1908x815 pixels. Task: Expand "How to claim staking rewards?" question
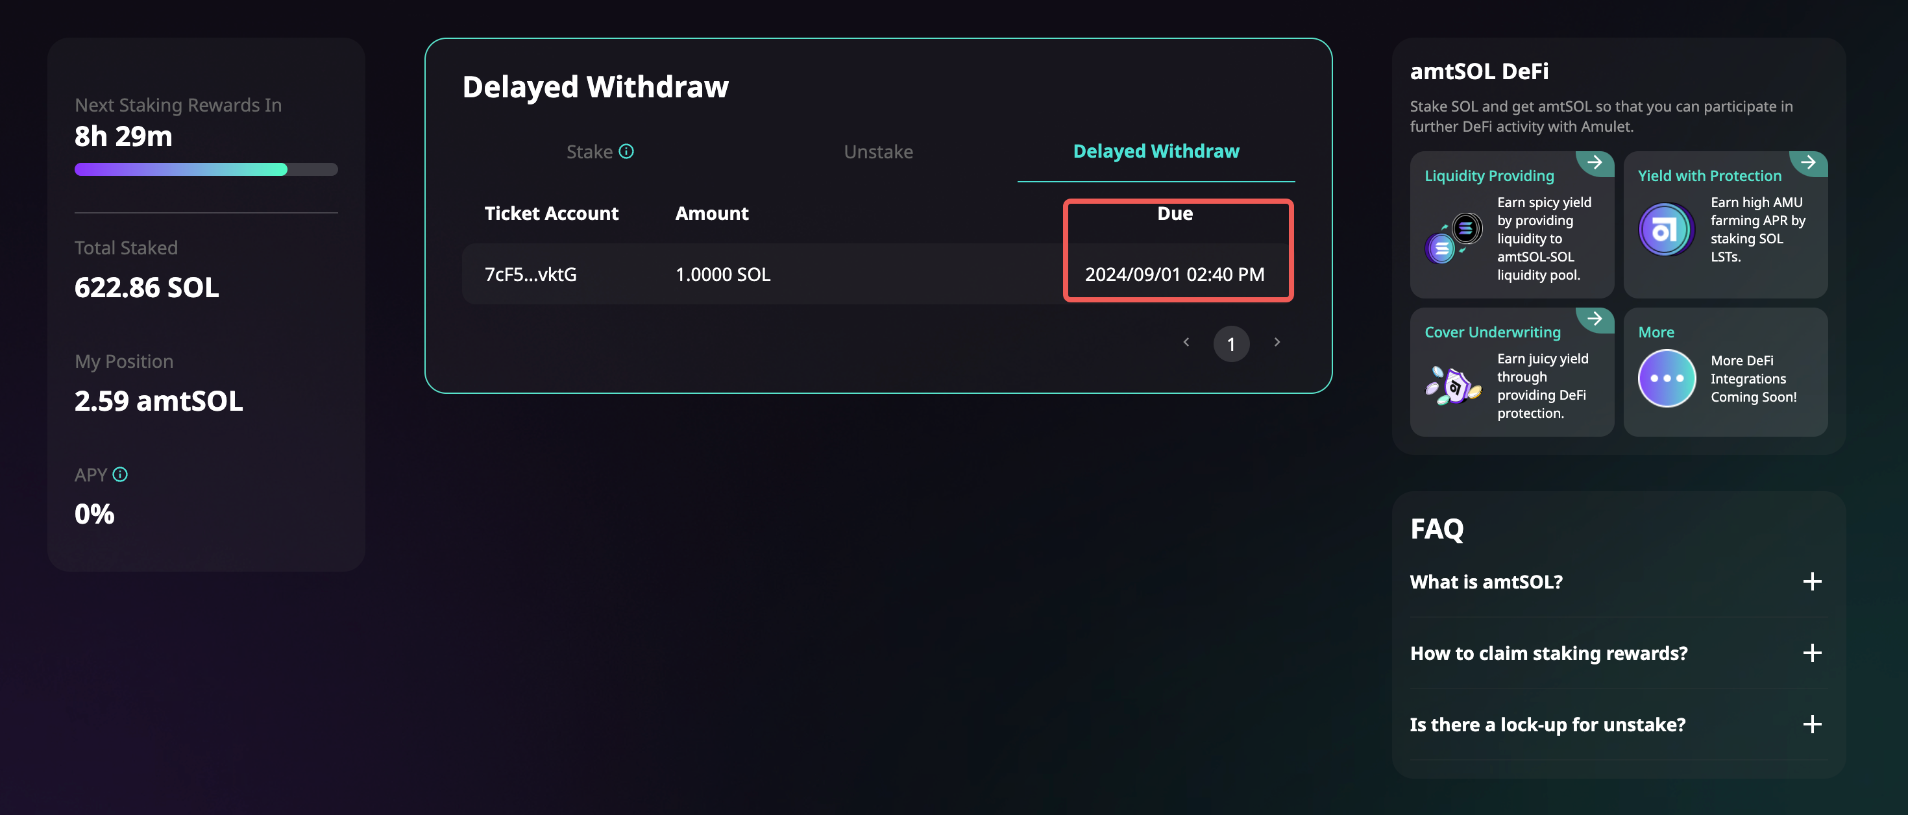[x=1812, y=653]
